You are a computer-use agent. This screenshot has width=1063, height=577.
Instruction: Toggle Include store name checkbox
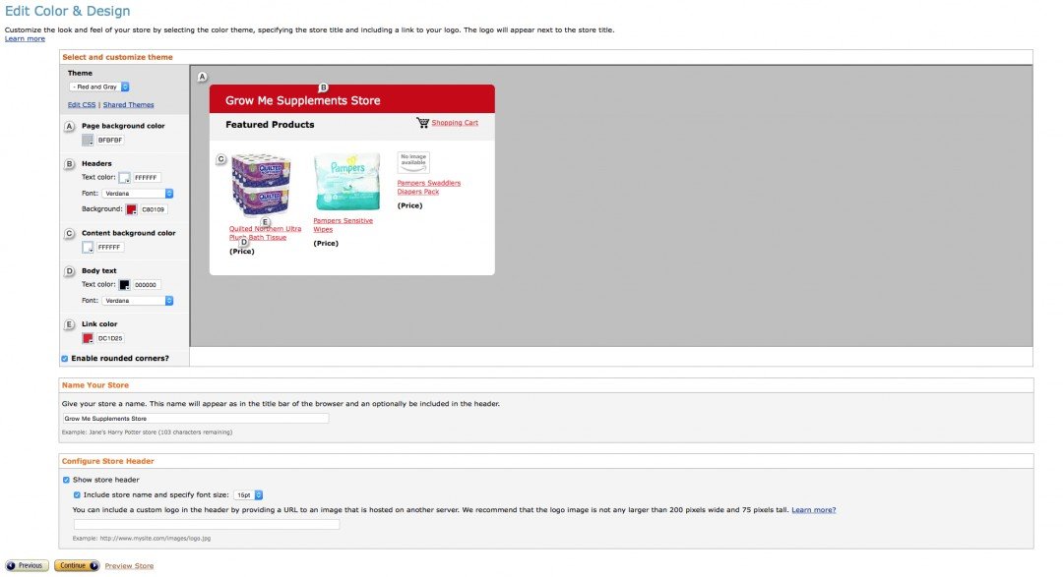coord(77,495)
